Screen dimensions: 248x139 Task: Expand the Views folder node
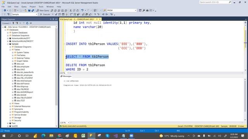[x=10, y=103]
